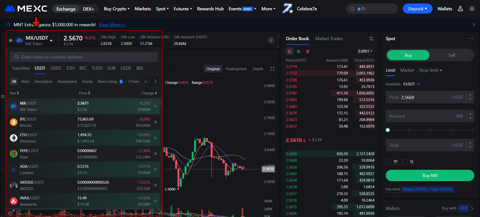This screenshot has width=480, height=217.
Task: Open the Futures dropdown menu
Action: [183, 9]
